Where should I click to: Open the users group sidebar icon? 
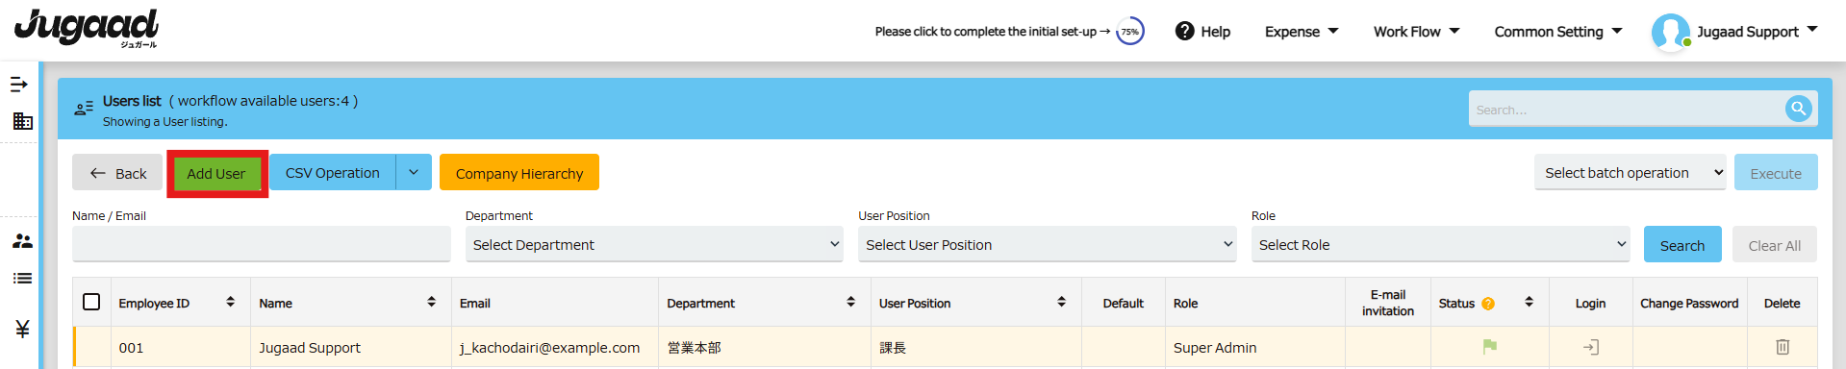pos(22,240)
